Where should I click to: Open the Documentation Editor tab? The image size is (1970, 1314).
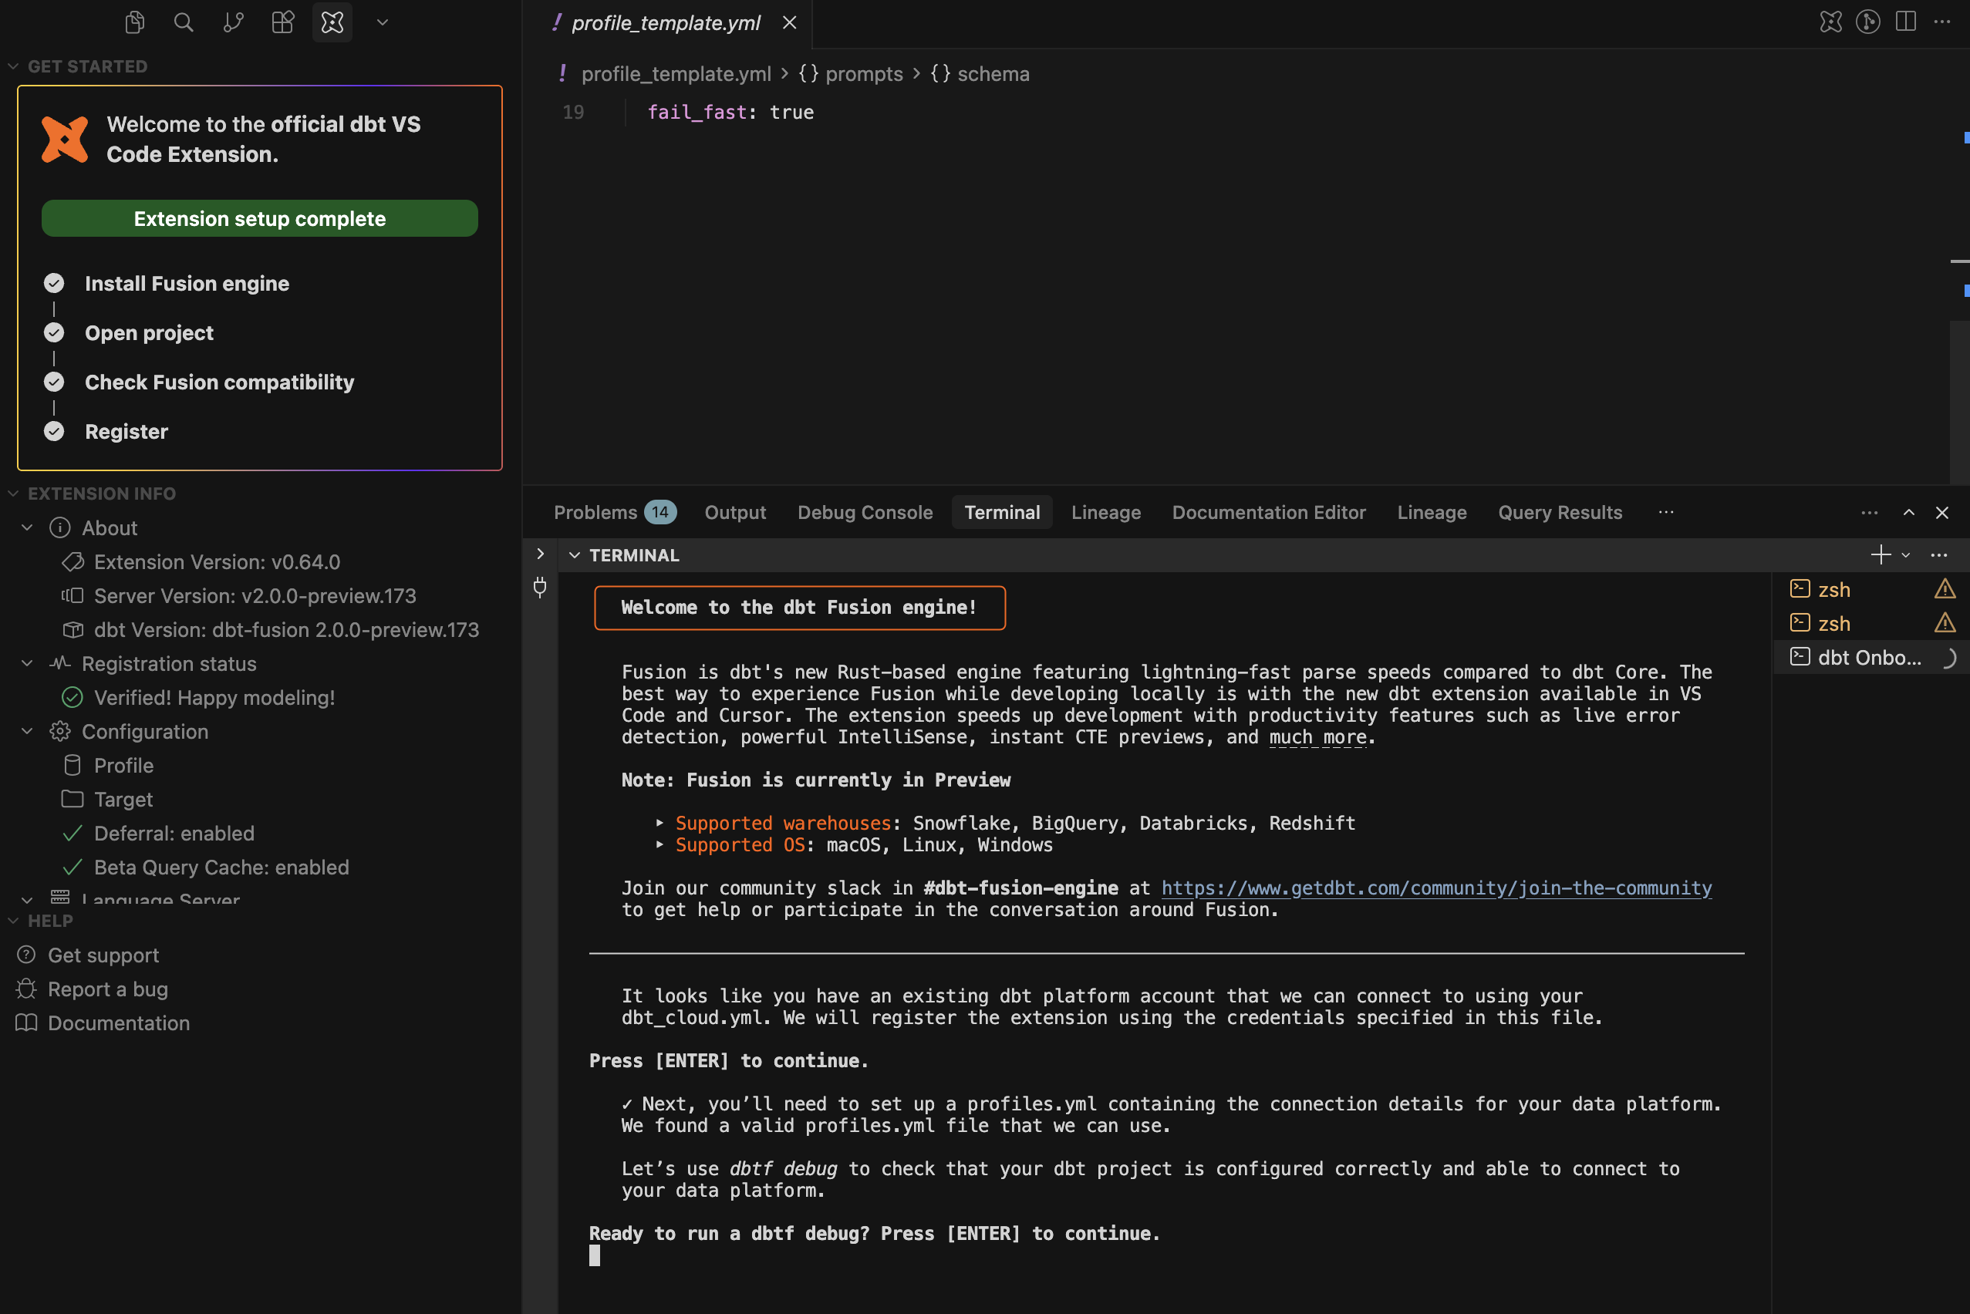(1269, 512)
